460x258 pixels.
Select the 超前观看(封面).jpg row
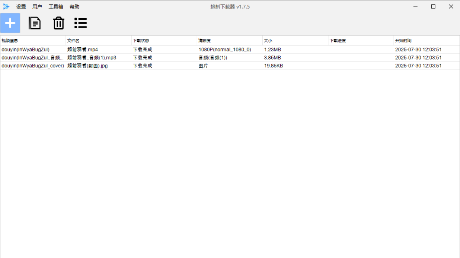[87, 66]
